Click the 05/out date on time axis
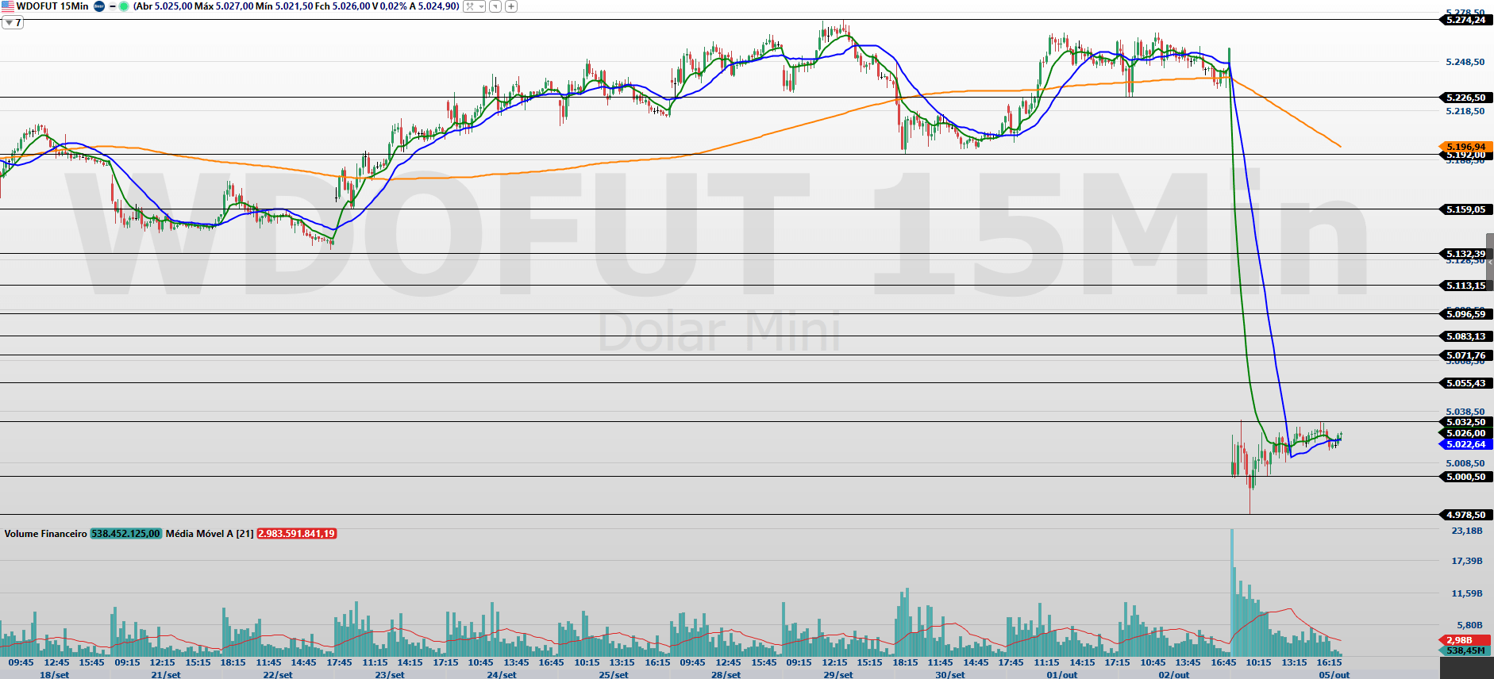1494x679 pixels. tap(1334, 674)
